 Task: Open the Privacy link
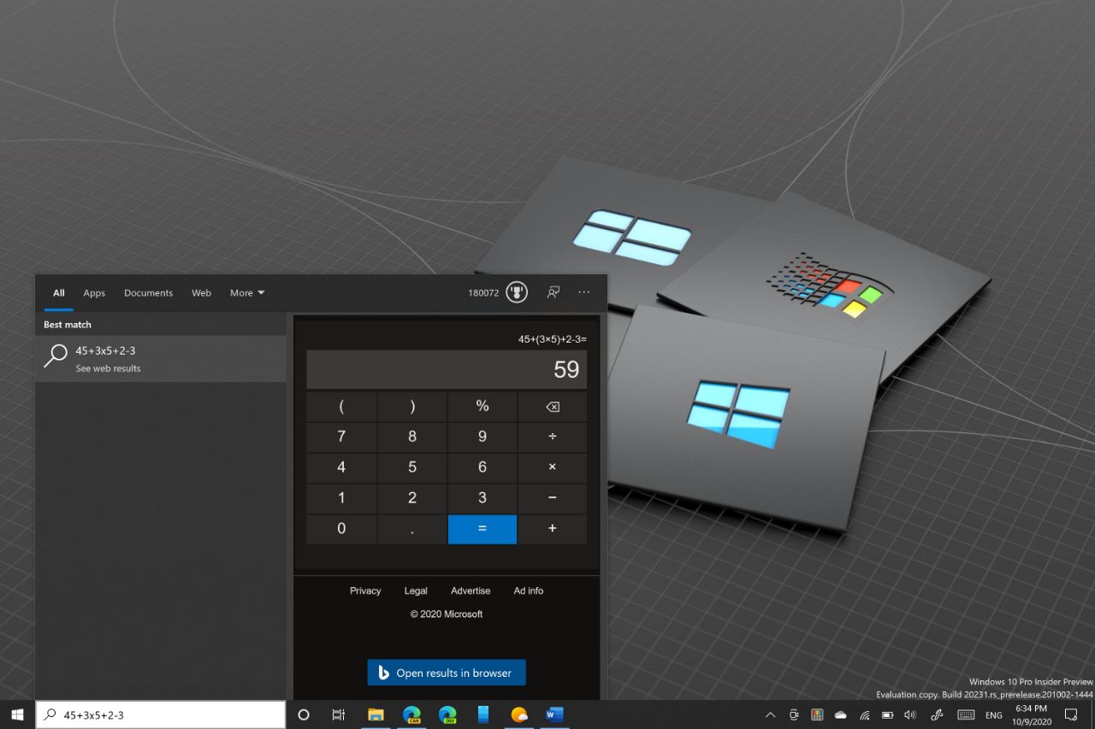365,591
